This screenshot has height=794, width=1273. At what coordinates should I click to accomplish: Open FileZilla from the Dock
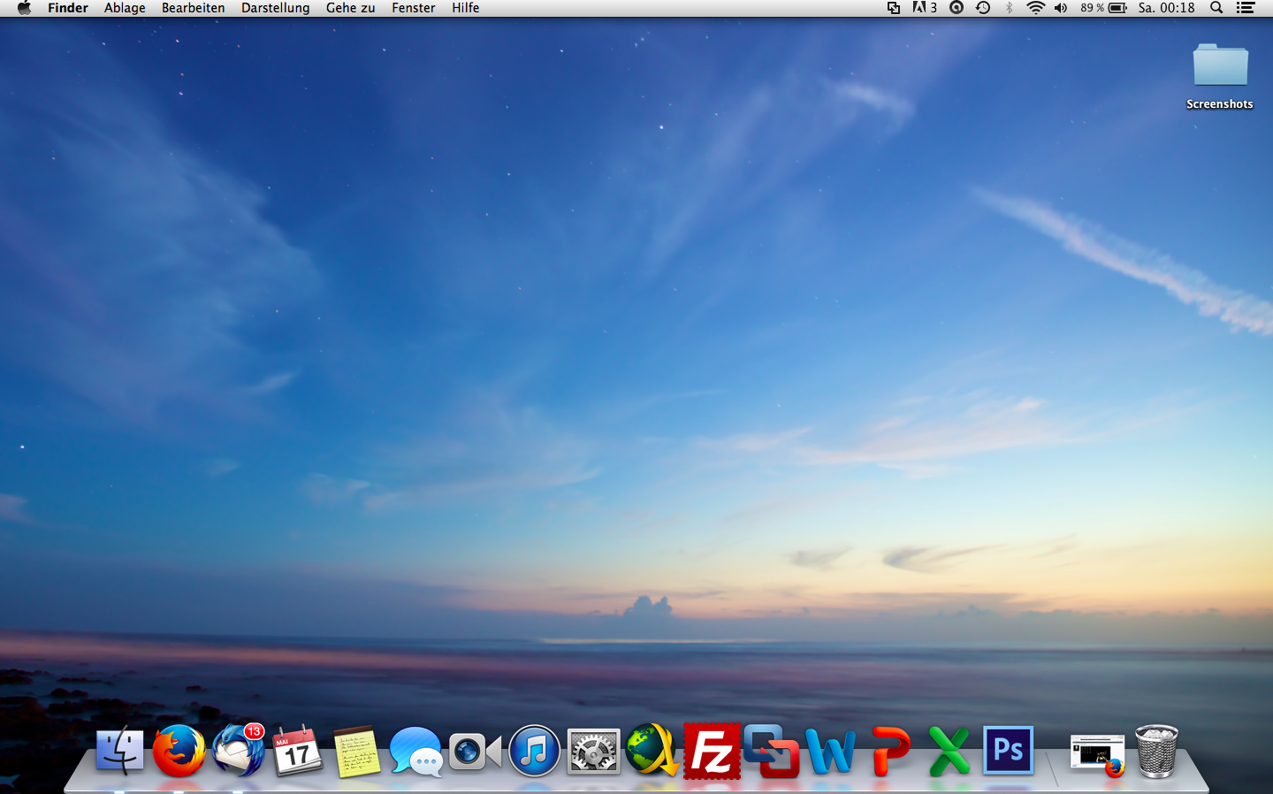click(712, 751)
